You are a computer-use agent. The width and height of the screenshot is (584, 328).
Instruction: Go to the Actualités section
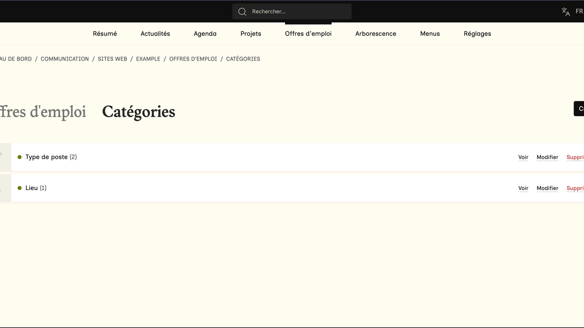pyautogui.click(x=155, y=34)
